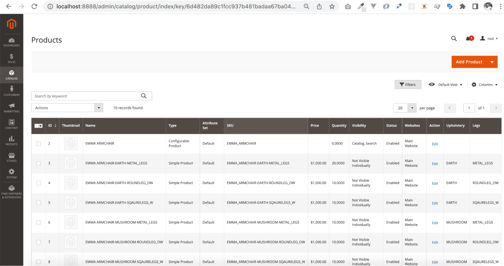
Task: Open the Stores sidebar icon
Action: 12,157
